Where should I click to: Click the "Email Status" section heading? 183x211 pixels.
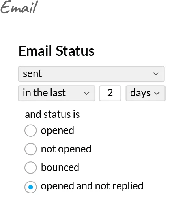pyautogui.click(x=56, y=51)
